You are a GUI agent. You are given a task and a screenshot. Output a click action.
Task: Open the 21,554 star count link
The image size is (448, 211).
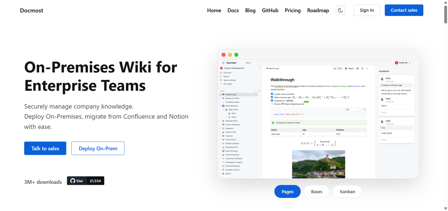pyautogui.click(x=95, y=181)
